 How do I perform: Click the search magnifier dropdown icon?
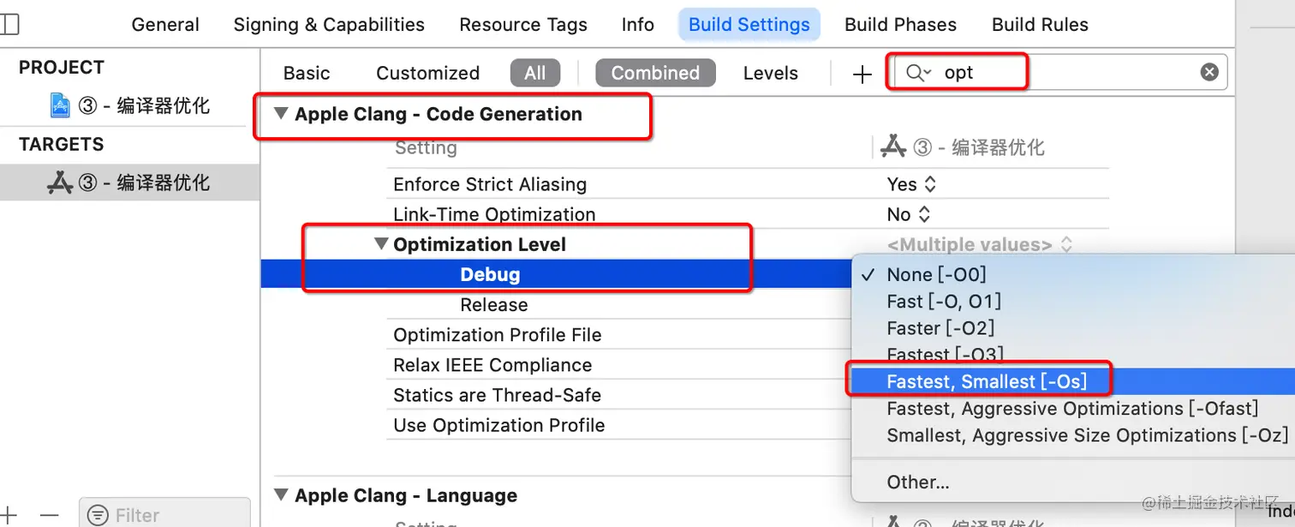click(918, 73)
